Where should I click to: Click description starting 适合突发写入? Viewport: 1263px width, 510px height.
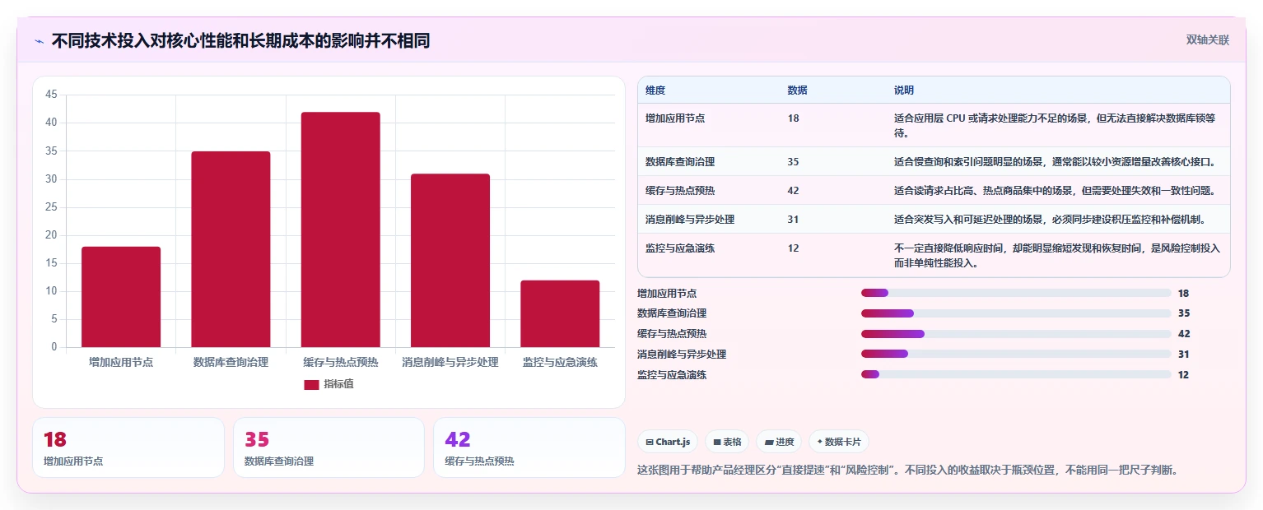pos(1050,220)
